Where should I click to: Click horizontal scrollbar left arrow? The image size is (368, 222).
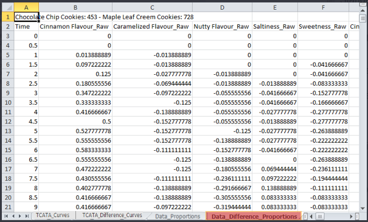tap(311, 217)
